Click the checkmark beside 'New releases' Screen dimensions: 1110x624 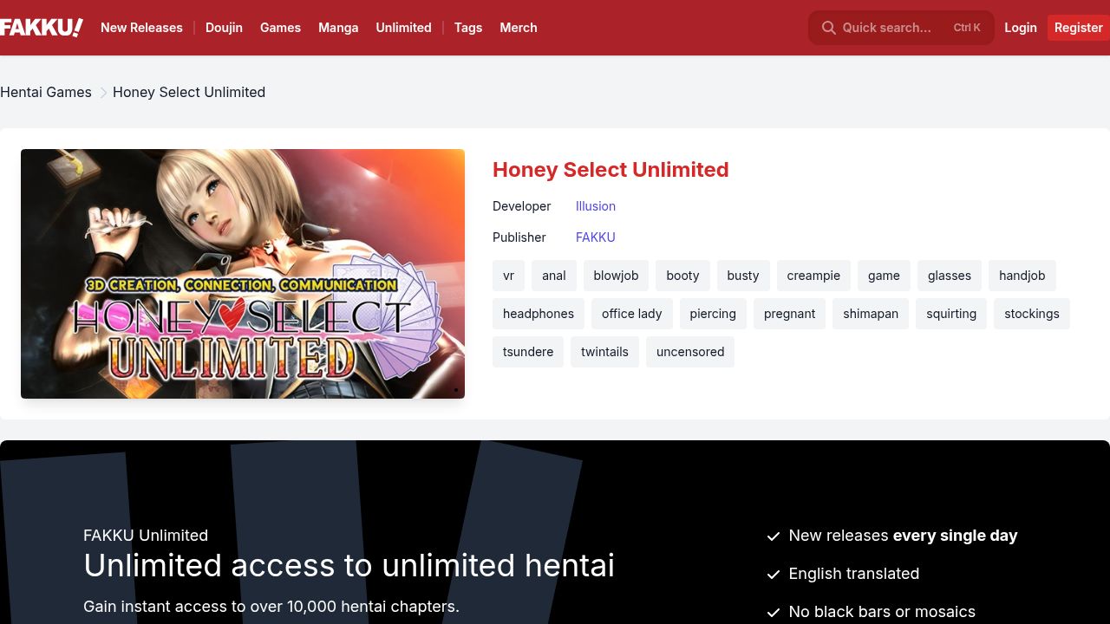(x=774, y=536)
